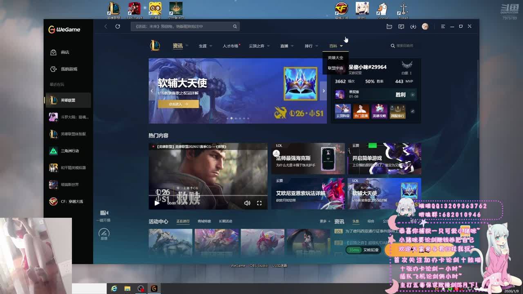Click the user avatar in title bar
523x294 pixels.
coord(425,27)
